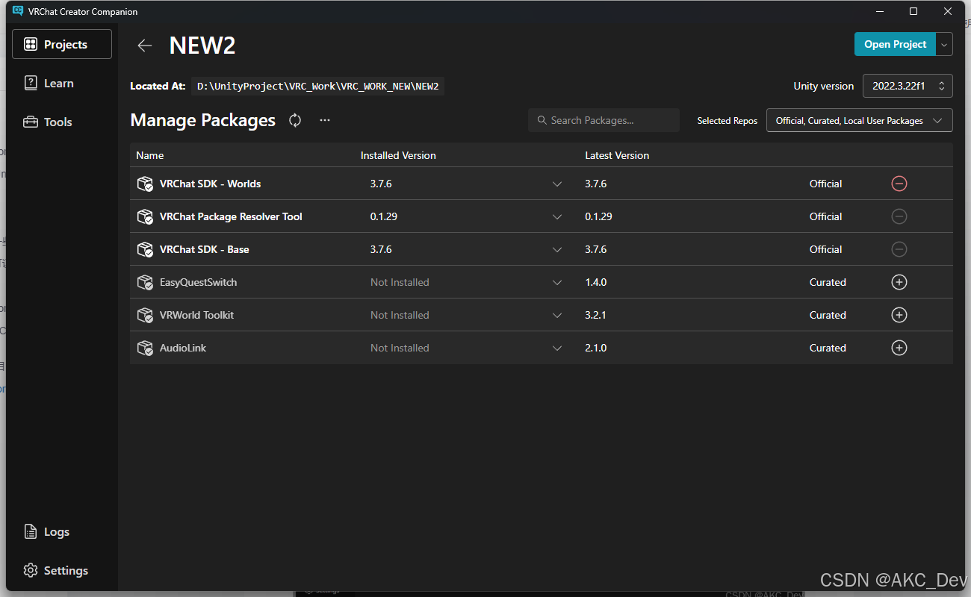Click the Installed Version column header
Image resolution: width=971 pixels, height=597 pixels.
tap(398, 155)
